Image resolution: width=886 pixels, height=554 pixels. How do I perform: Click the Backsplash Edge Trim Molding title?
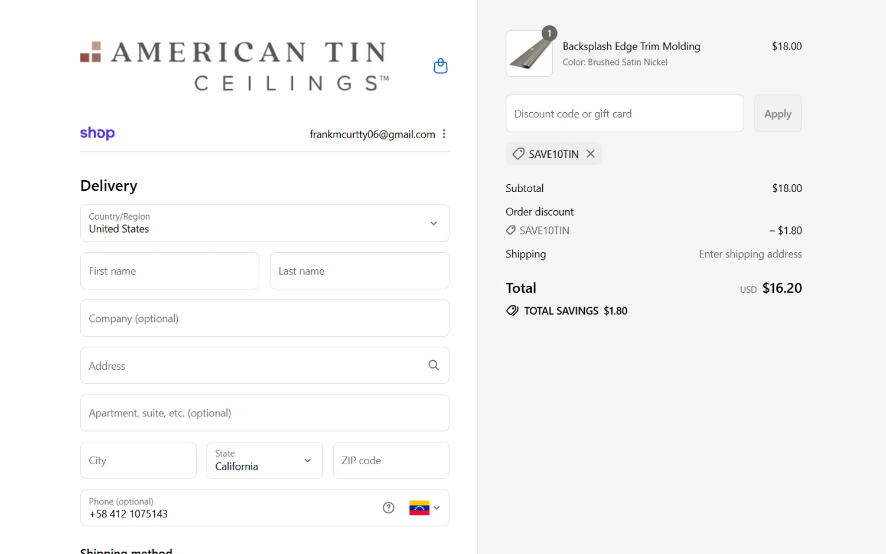(x=631, y=46)
